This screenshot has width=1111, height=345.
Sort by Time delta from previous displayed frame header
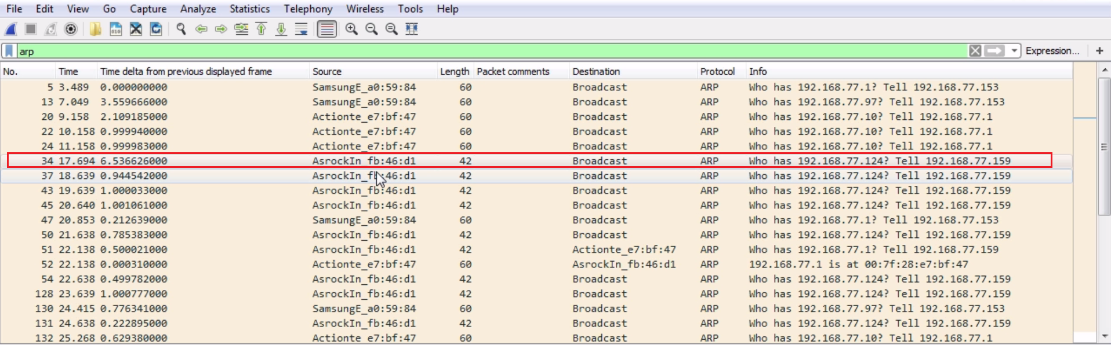[x=203, y=71]
